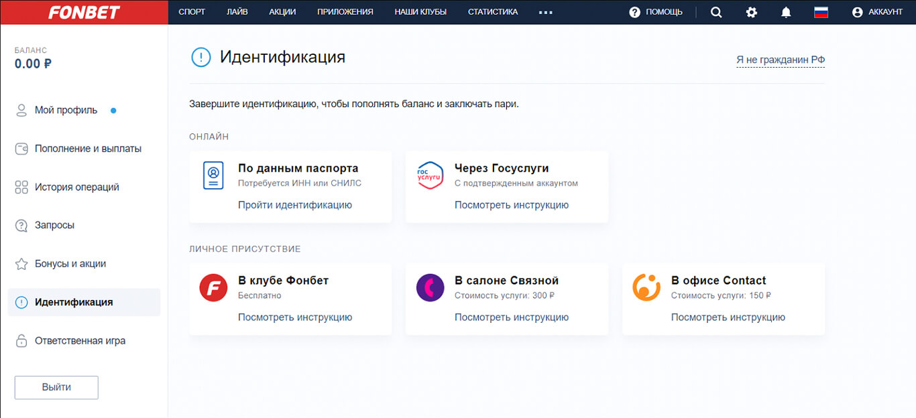Click Посмотреть инструкцию under В салоне Связной
The image size is (916, 418).
click(512, 318)
